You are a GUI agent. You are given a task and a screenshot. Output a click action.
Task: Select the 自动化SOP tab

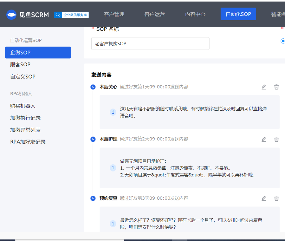(x=238, y=14)
